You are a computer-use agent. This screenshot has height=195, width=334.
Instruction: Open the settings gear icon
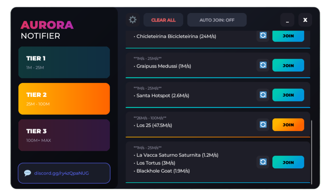click(x=132, y=20)
